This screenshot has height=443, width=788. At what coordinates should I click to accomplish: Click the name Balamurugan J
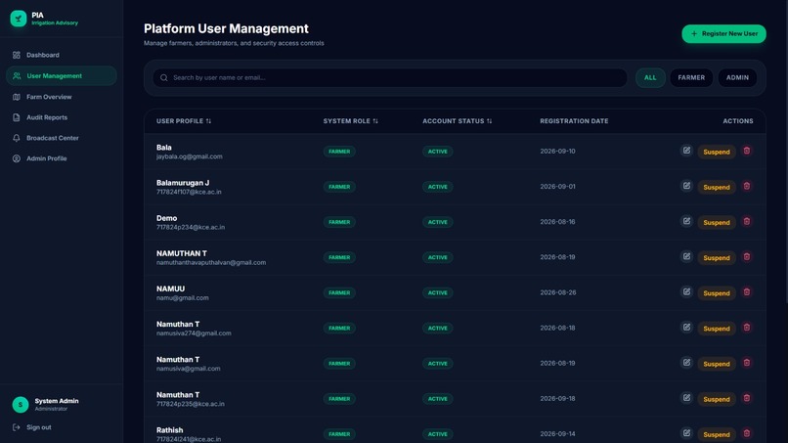point(183,183)
